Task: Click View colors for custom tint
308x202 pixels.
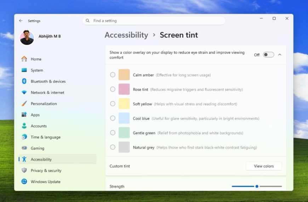Action: tap(264, 166)
